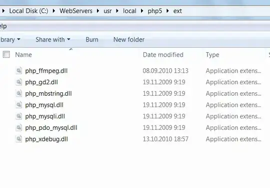This screenshot has width=270, height=188.
Task: Create a New folder
Action: point(129,40)
